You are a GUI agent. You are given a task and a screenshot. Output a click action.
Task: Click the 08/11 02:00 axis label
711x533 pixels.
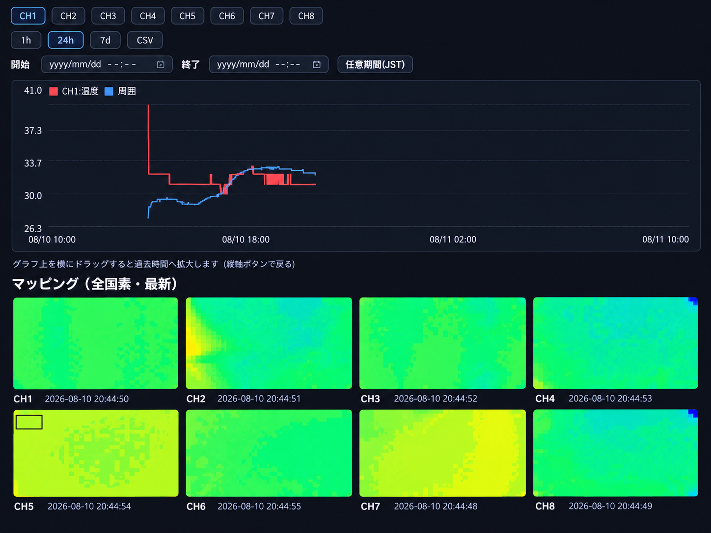point(453,240)
